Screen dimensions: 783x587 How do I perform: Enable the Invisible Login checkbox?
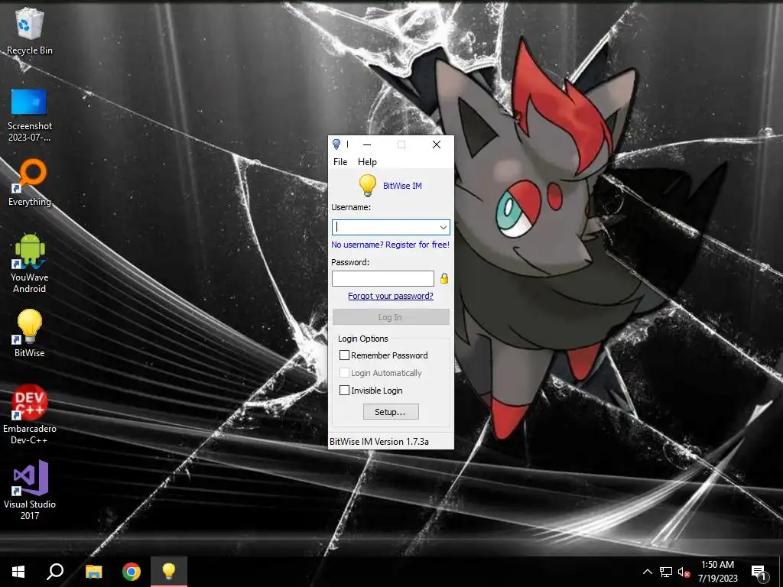344,391
